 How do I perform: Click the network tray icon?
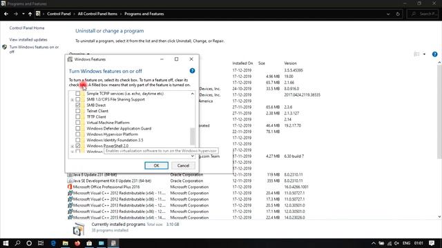(x=390, y=243)
